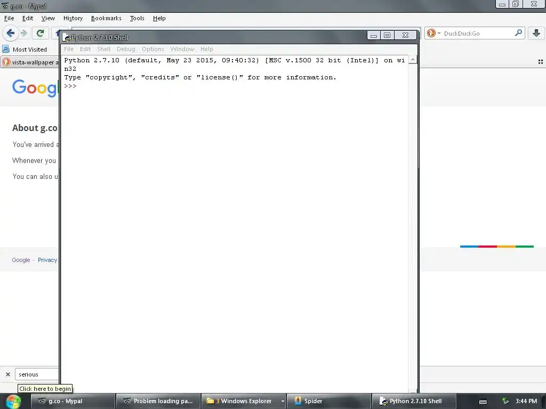Viewport: 546px width, 409px height.
Task: Open Python Shell Edit menu
Action: pos(85,49)
